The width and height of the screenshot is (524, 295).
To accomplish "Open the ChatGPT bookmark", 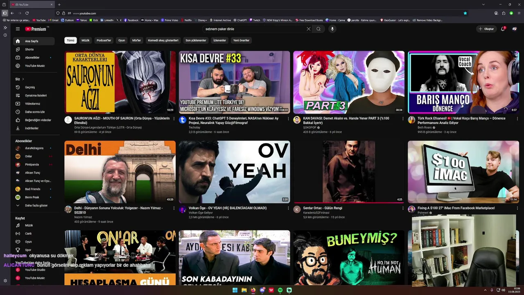I will [240, 20].
